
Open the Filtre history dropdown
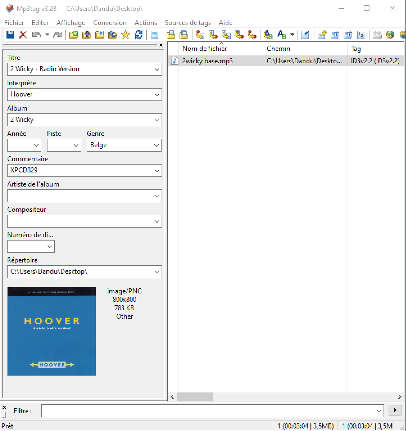[x=379, y=411]
